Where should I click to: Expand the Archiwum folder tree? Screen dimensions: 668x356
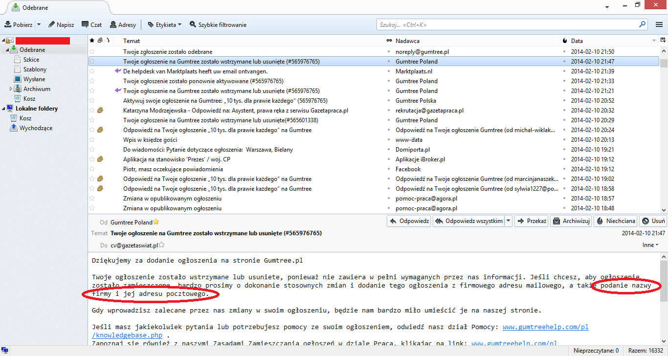coord(11,89)
